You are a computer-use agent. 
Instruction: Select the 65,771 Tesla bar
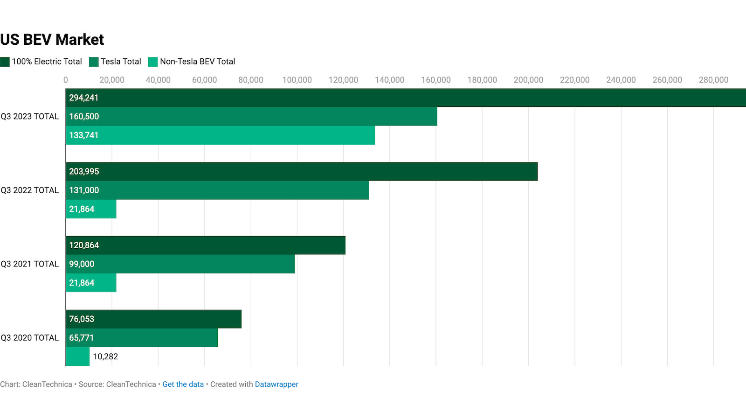pos(142,338)
